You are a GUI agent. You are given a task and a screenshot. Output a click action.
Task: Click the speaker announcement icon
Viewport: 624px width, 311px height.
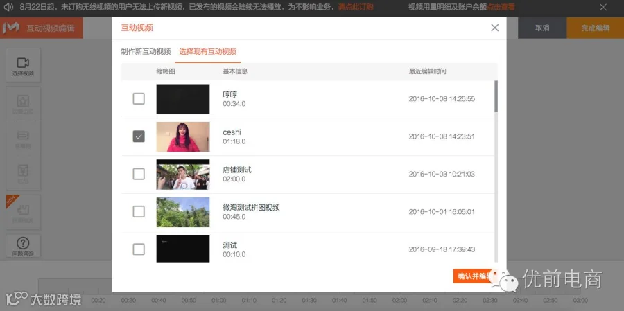click(8, 7)
